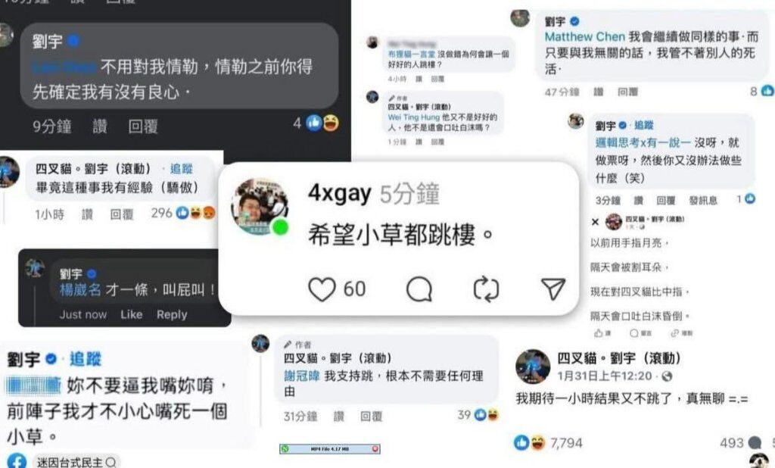Follow via 追蹤 link beside 四叉貓。劉宇（滾動）
775x468 pixels.
coord(181,169)
